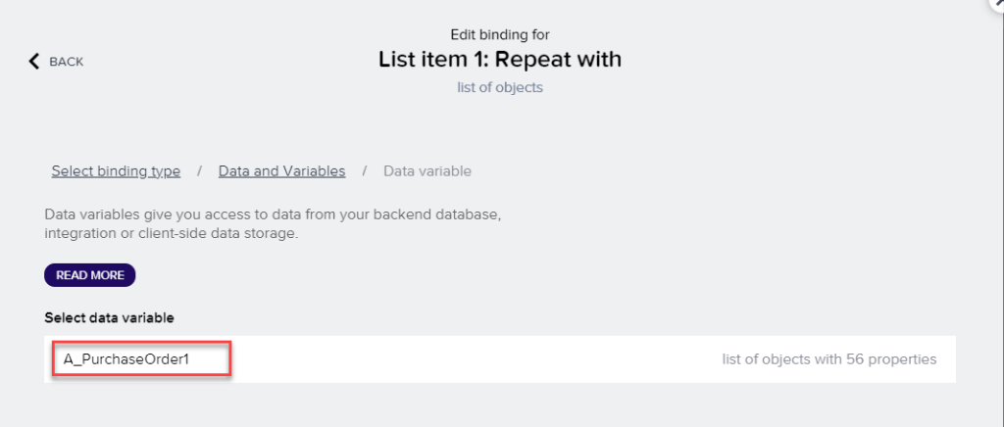Navigate to Data and Variables breadcrumb
This screenshot has height=427, width=1004.
pos(281,171)
